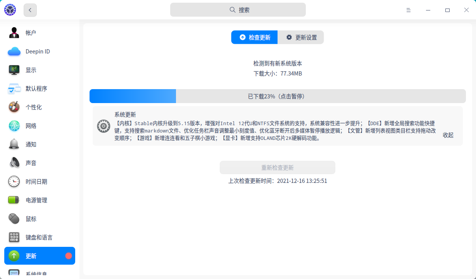Viewport: 476px width, 279px height.
Task: Open 帐户 in the sidebar
Action: coord(31,33)
